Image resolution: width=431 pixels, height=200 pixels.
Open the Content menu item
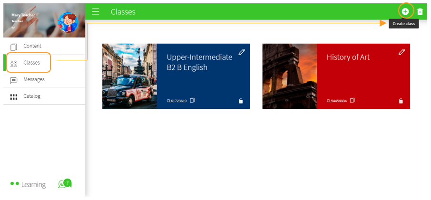tap(32, 46)
